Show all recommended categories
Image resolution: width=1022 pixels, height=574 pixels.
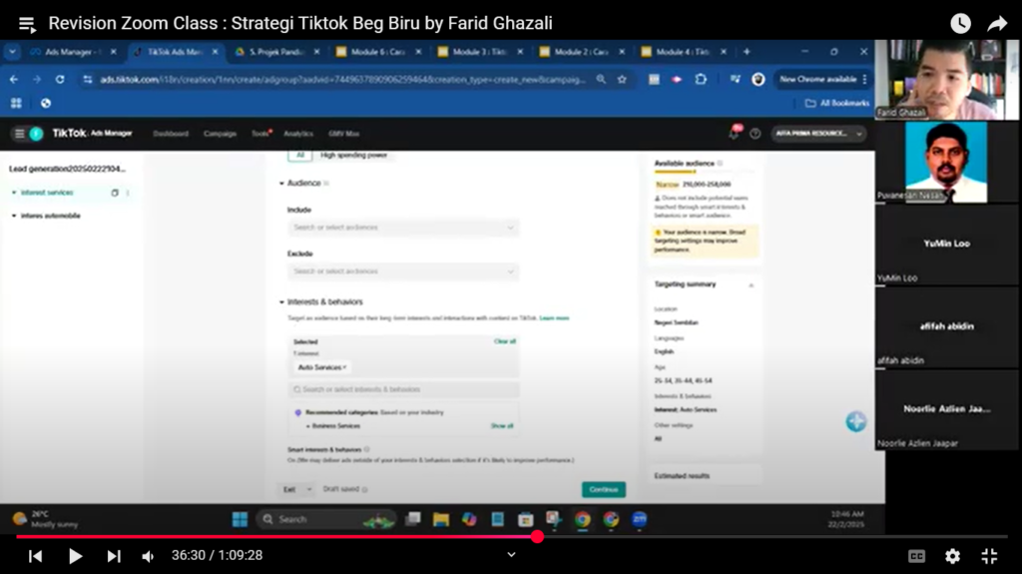pyautogui.click(x=502, y=426)
